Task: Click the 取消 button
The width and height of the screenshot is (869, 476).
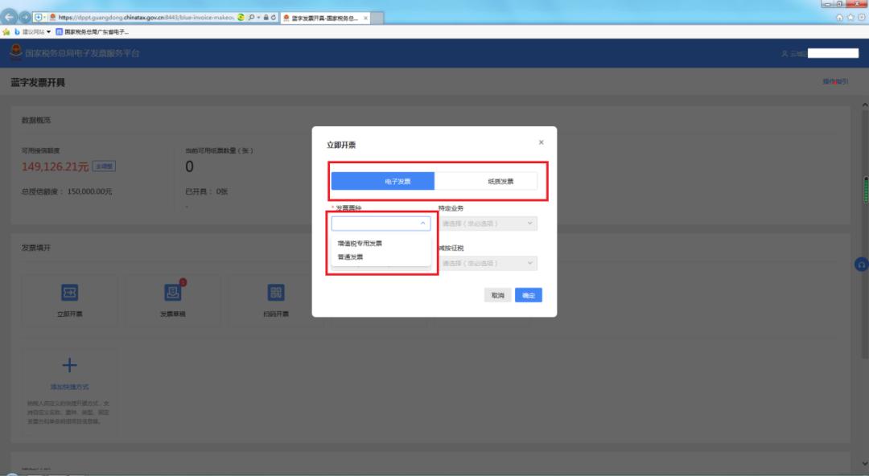Action: pyautogui.click(x=498, y=295)
